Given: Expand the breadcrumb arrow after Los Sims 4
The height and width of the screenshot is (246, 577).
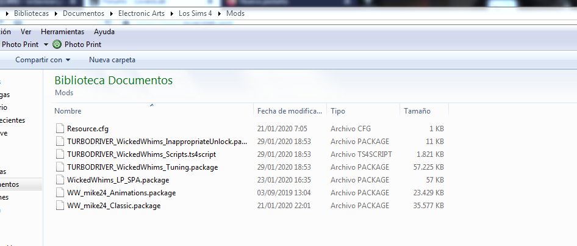Looking at the screenshot, I should 220,13.
